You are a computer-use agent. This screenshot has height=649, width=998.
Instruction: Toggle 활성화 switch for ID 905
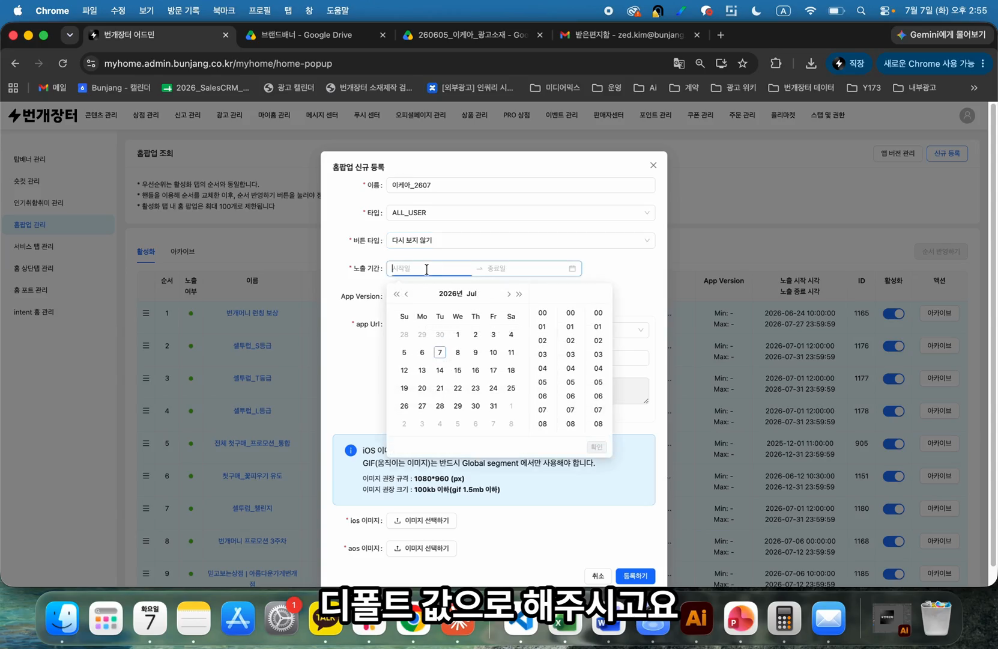click(x=894, y=443)
